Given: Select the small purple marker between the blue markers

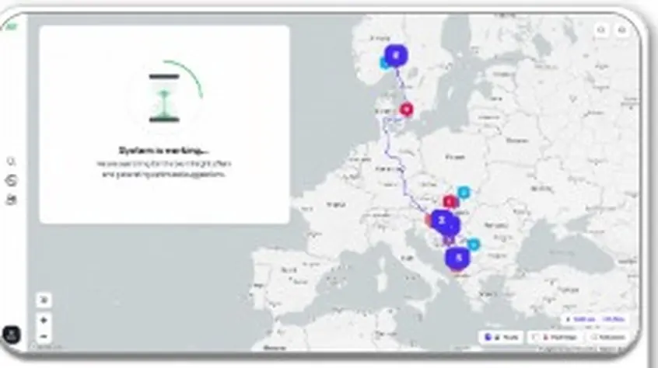Looking at the screenshot, I should [449, 241].
